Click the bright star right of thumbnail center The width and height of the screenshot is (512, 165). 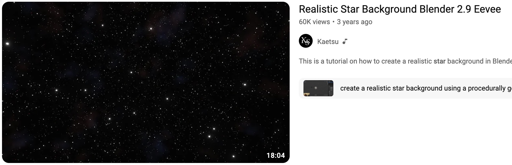click(167, 99)
